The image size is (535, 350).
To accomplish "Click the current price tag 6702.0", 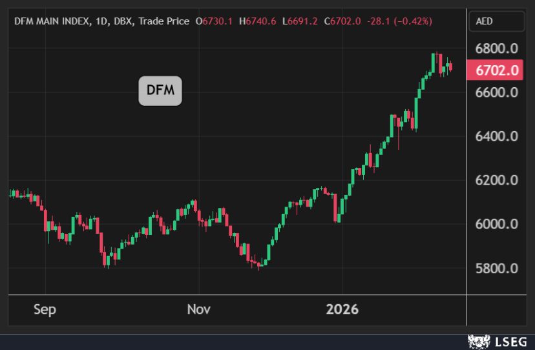I will point(497,70).
